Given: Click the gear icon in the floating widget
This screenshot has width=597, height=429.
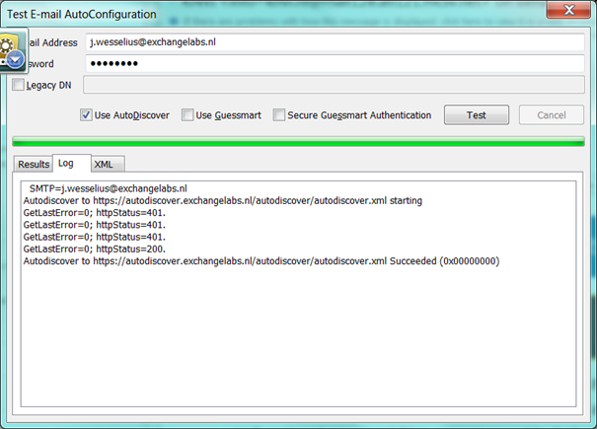Looking at the screenshot, I should pyautogui.click(x=9, y=43).
